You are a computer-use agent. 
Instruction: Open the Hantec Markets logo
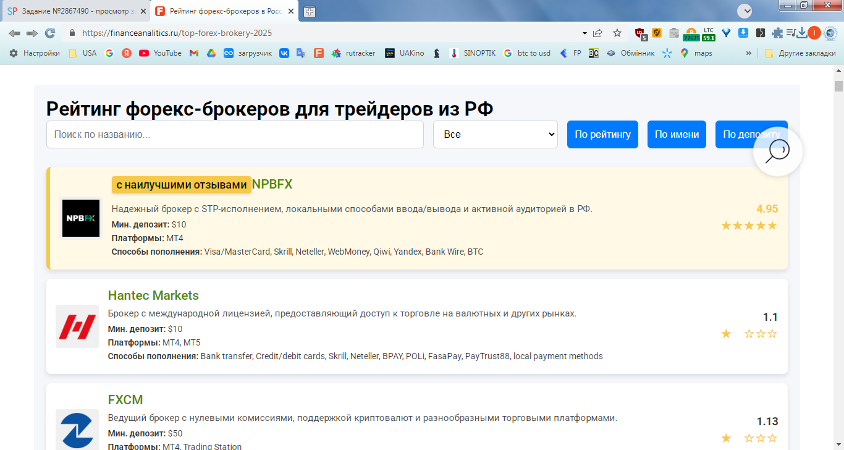[77, 326]
